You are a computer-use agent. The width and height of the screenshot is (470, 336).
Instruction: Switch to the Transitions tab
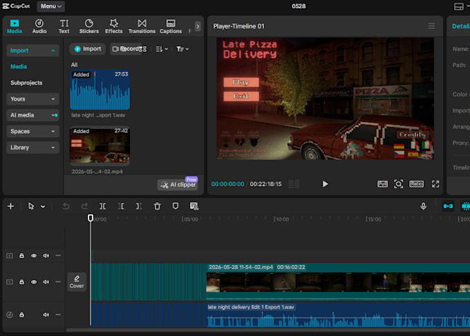coord(142,26)
